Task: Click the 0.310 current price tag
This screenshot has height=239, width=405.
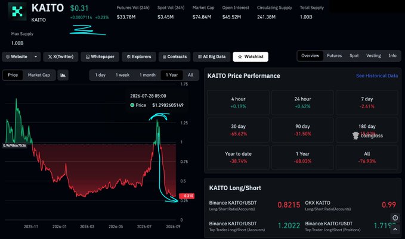Action: (x=187, y=196)
